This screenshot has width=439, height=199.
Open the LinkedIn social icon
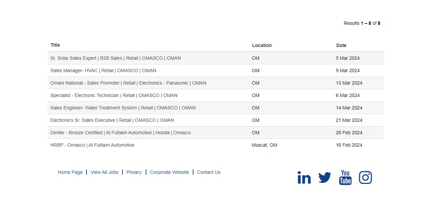[304, 178]
